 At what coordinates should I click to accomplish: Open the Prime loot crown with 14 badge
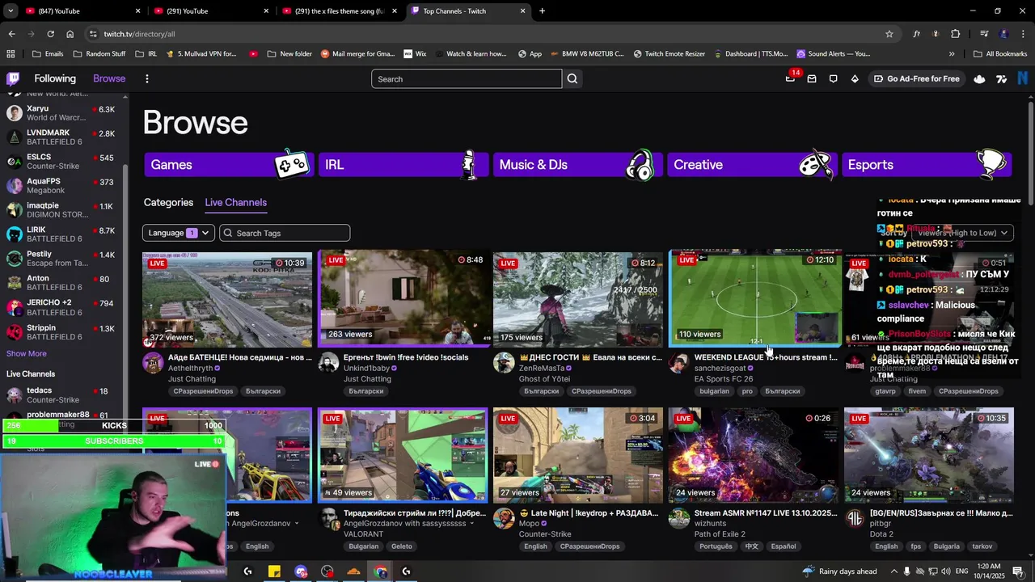point(791,78)
